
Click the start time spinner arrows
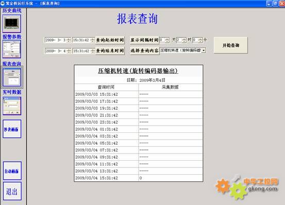(93, 40)
